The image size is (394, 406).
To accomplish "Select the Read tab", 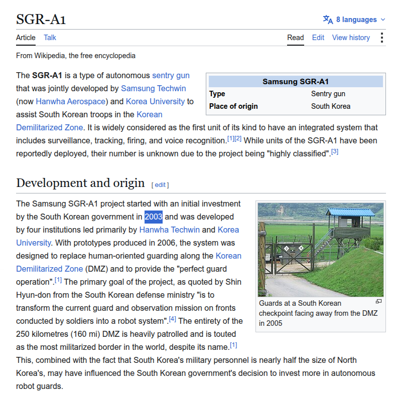I will 296,38.
